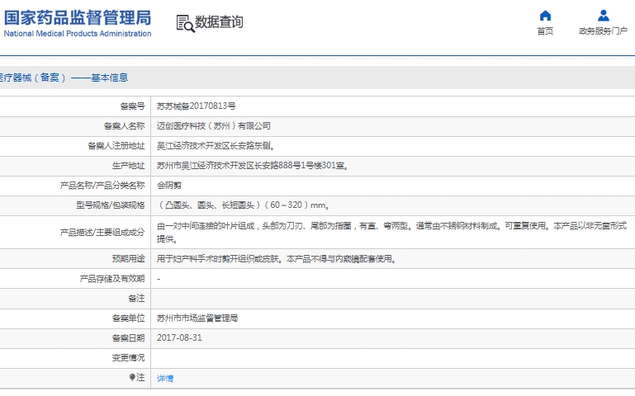Screen dimensions: 635x396
Task: Click the 政务服务门户 text link
Action: pos(603,31)
